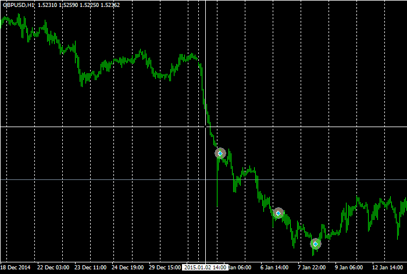Click the 7 Jan 22:00 time label
This screenshot has width=407, height=274.
coord(312,267)
